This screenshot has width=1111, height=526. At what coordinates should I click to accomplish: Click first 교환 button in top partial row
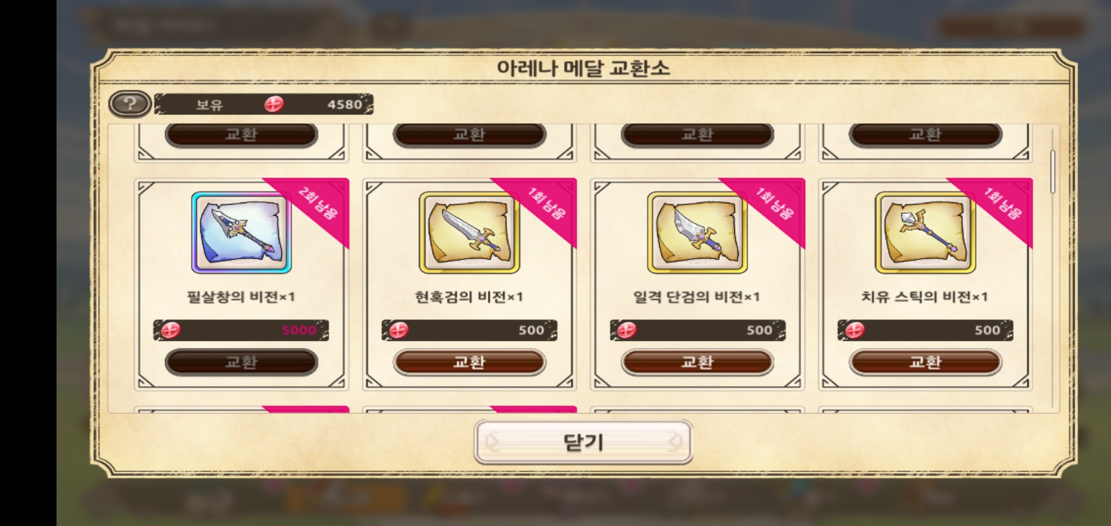(x=241, y=134)
